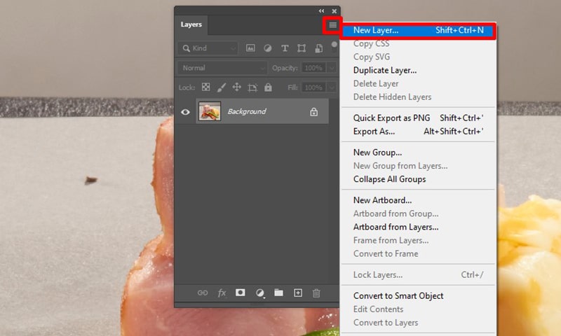Create a new layer plus icon
This screenshot has width=561, height=336.
tap(297, 293)
